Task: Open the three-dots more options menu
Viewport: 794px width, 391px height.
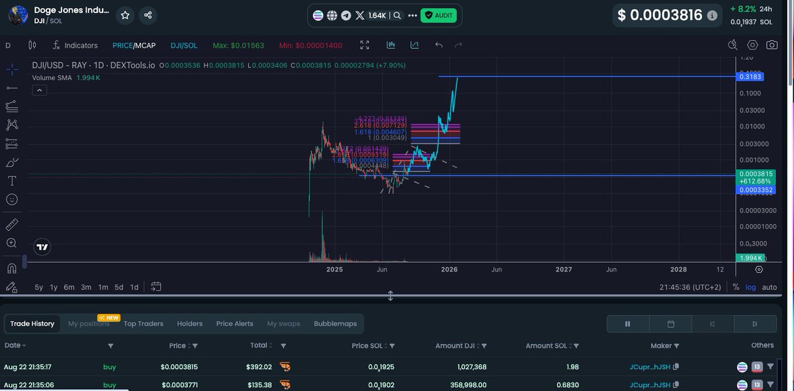Action: click(x=412, y=15)
